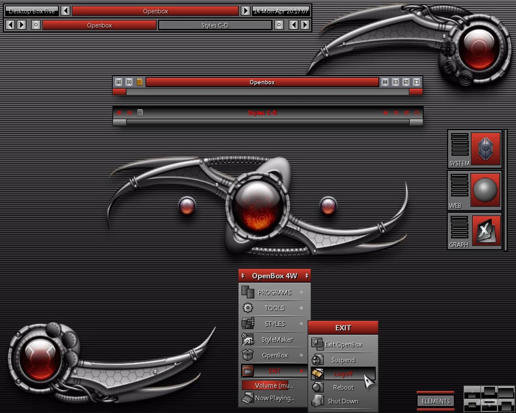Image resolution: width=516 pixels, height=413 pixels.
Task: Collapse the EXIT submenu arrow
Action: click(x=302, y=371)
